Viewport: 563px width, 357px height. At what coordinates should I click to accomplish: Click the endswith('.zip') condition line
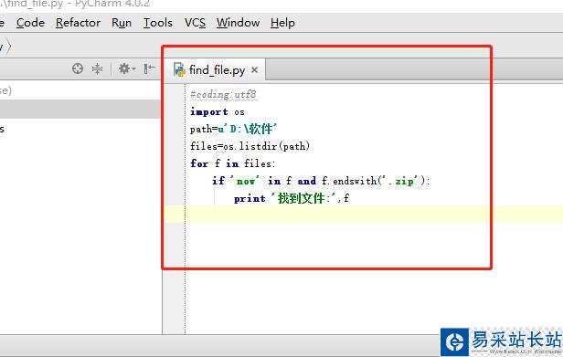click(x=321, y=181)
